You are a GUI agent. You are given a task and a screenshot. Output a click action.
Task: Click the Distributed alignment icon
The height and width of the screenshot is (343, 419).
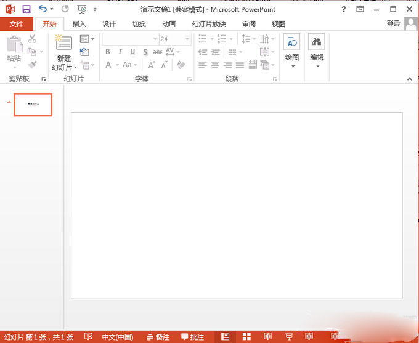(252, 65)
